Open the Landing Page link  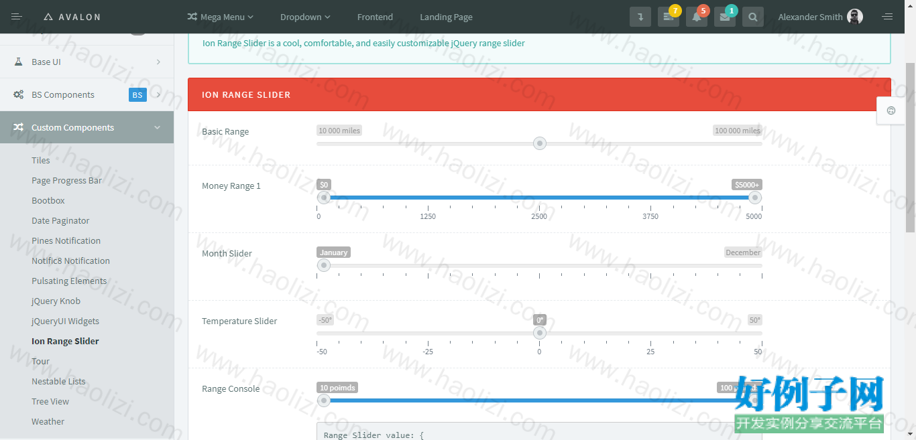pyautogui.click(x=446, y=17)
